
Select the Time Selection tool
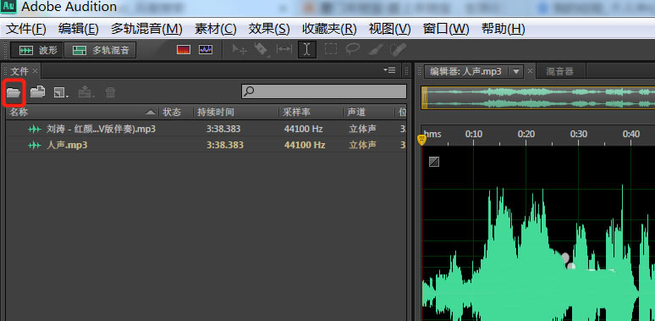pos(307,50)
